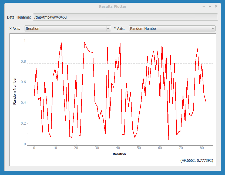This screenshot has height=175, width=225.
Task: Click the Y Axis dropdown arrow chevron
Action: [x=213, y=28]
